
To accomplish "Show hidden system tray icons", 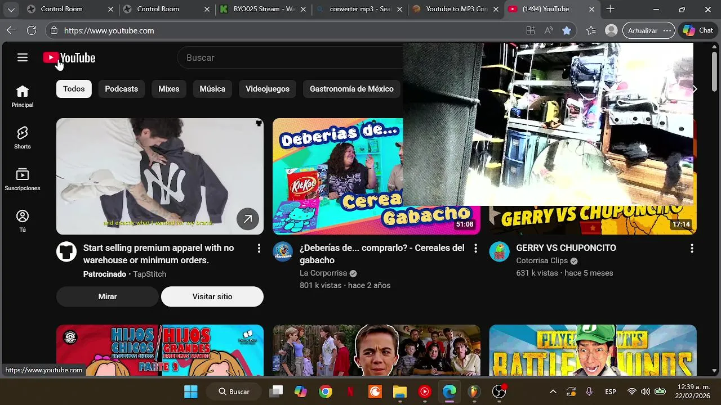I will pos(553,391).
